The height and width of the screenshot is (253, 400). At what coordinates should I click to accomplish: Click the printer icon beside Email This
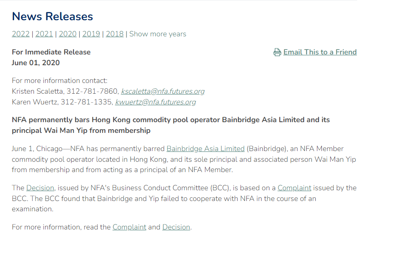(277, 52)
